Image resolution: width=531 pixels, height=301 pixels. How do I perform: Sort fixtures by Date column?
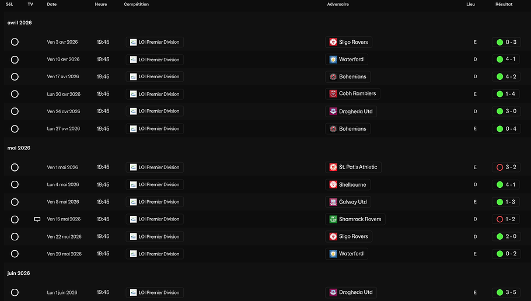pyautogui.click(x=52, y=4)
